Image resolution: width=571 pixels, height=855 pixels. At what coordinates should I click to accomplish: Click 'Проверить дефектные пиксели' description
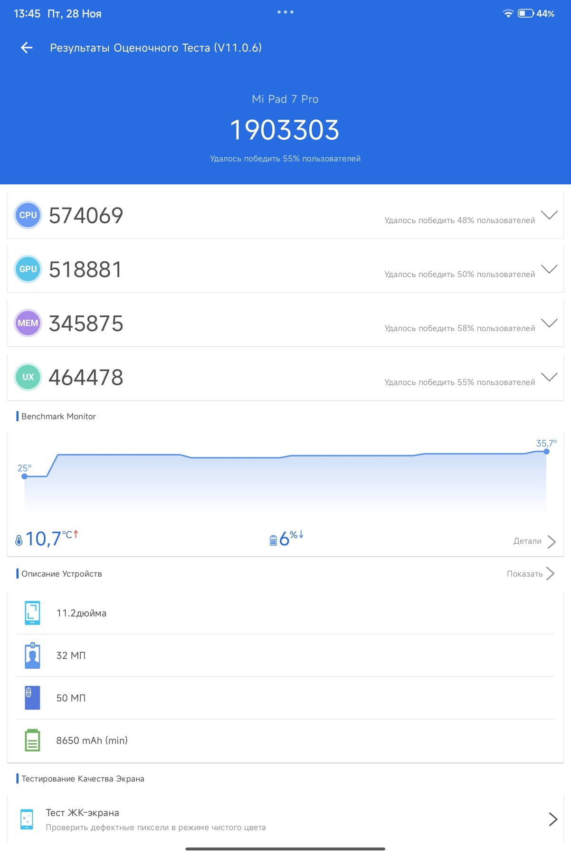[x=156, y=827]
